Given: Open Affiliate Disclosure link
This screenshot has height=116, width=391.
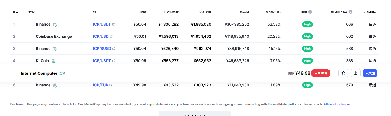Looking at the screenshot, I should tap(337, 104).
